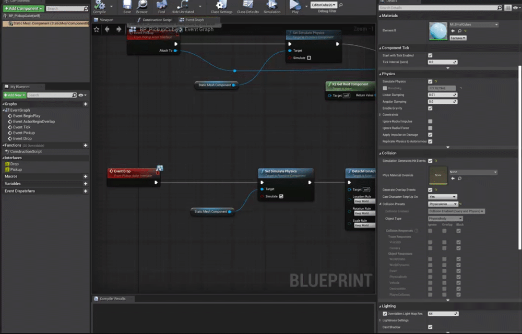Enable Ignore Radial Impulse checkbox
Image resolution: width=522 pixels, height=334 pixels.
click(430, 122)
